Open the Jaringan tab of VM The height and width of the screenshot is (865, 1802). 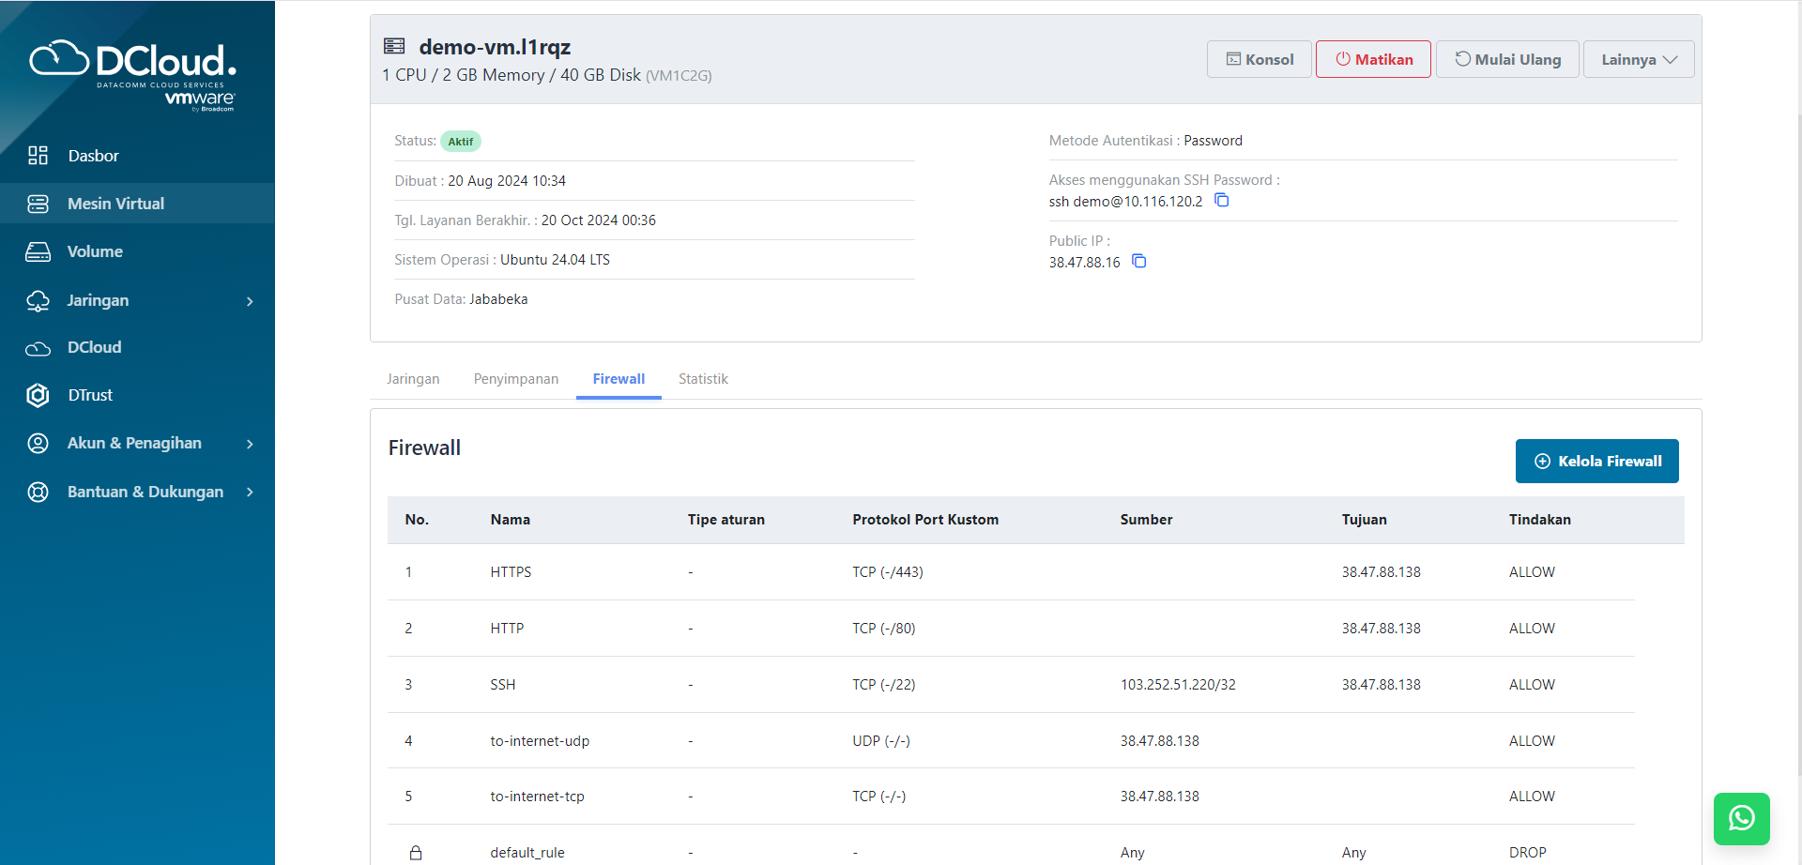click(x=413, y=379)
